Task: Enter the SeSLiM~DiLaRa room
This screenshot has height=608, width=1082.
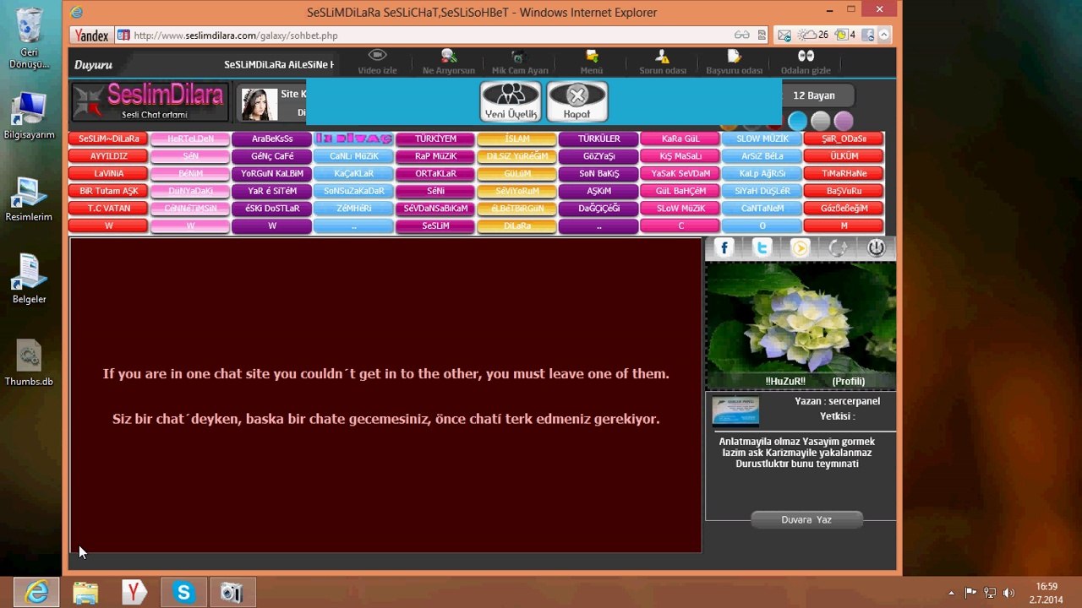Action: (x=109, y=138)
